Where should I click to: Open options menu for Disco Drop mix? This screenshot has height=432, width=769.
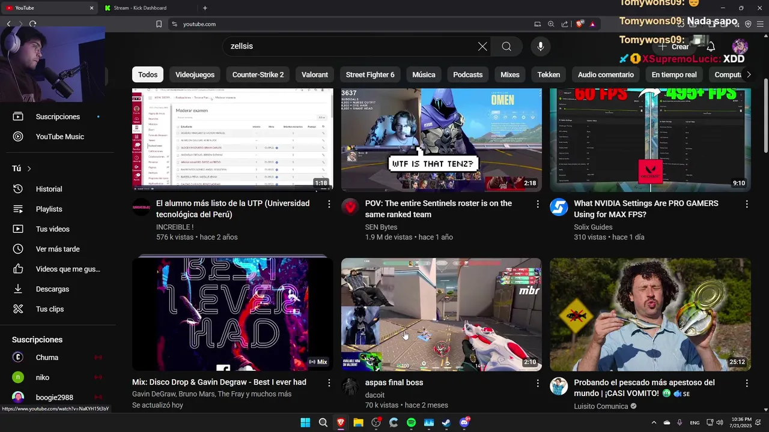click(329, 383)
